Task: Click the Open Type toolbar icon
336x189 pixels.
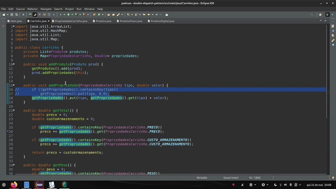Action: point(109,15)
